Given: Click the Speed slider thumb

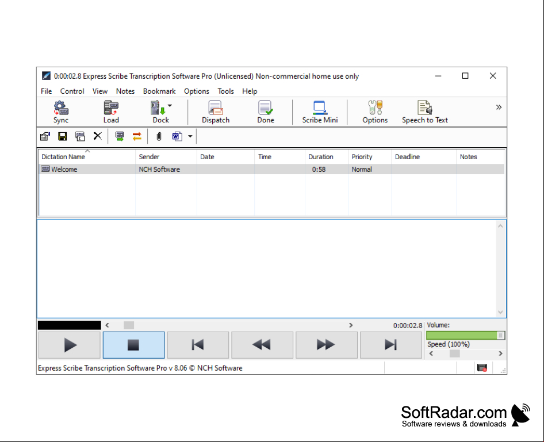Looking at the screenshot, I should click(x=454, y=353).
